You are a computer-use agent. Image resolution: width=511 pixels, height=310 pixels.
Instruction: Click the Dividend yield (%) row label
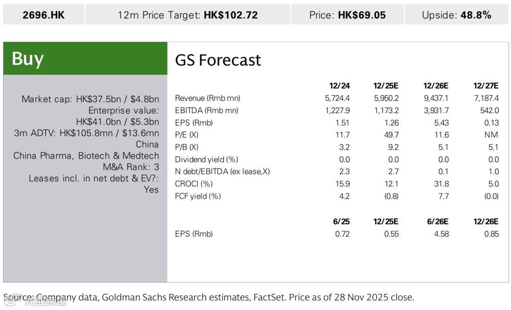click(x=207, y=159)
